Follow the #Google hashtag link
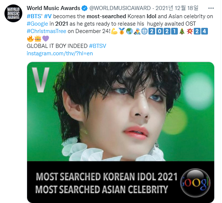222x203 pixels. point(37,24)
